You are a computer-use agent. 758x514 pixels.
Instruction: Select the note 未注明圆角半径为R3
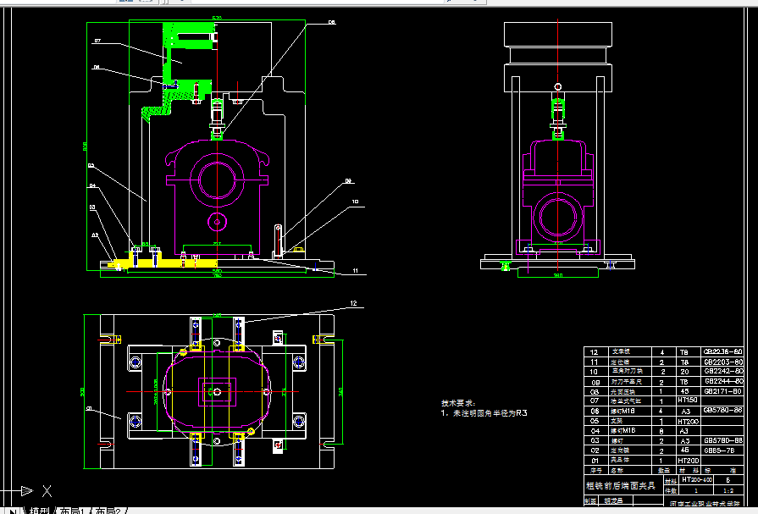click(x=490, y=413)
